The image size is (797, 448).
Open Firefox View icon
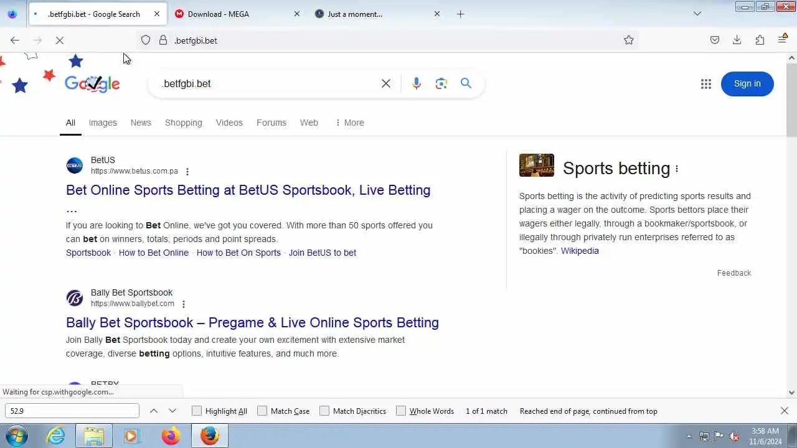[x=12, y=14]
